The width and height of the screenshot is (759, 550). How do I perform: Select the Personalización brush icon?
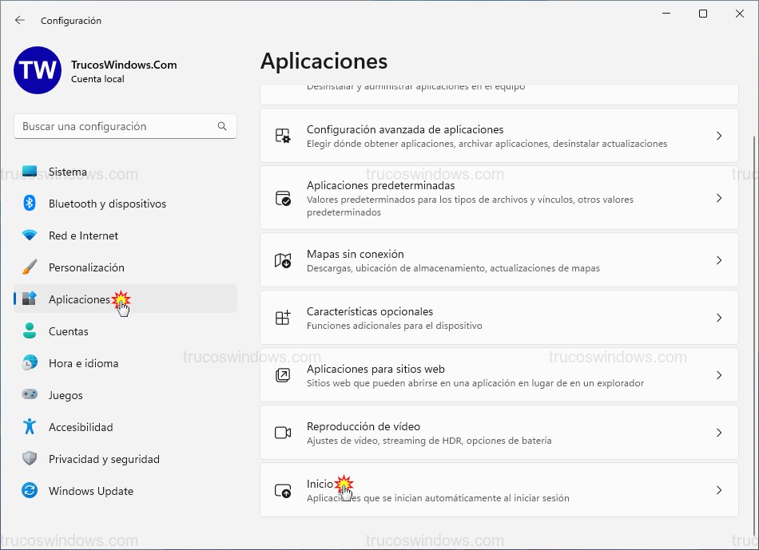[x=30, y=267]
